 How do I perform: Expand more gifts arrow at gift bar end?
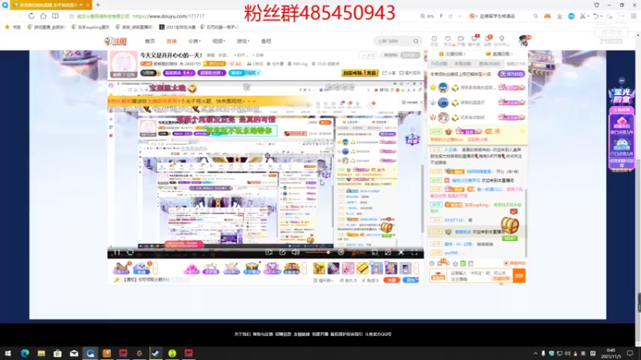pyautogui.click(x=417, y=268)
